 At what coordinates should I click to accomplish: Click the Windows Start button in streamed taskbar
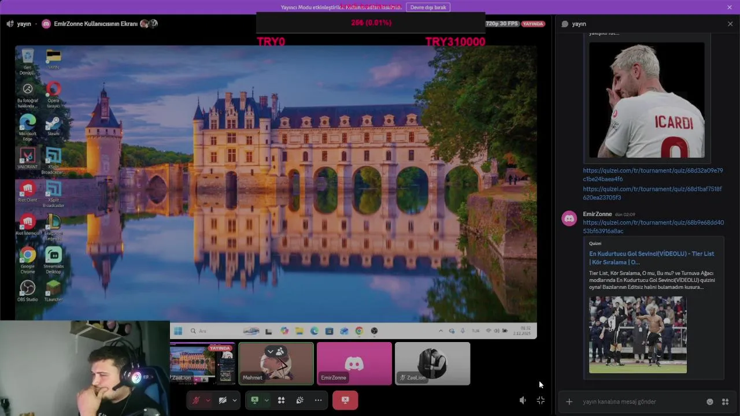[x=178, y=331]
